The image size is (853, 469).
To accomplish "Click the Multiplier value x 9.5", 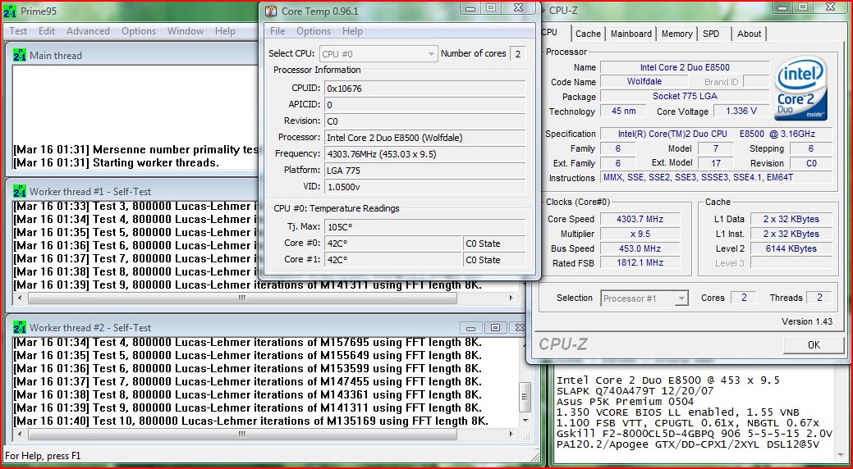I will click(640, 234).
